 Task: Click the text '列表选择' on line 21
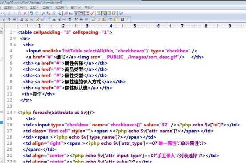(x=188, y=155)
